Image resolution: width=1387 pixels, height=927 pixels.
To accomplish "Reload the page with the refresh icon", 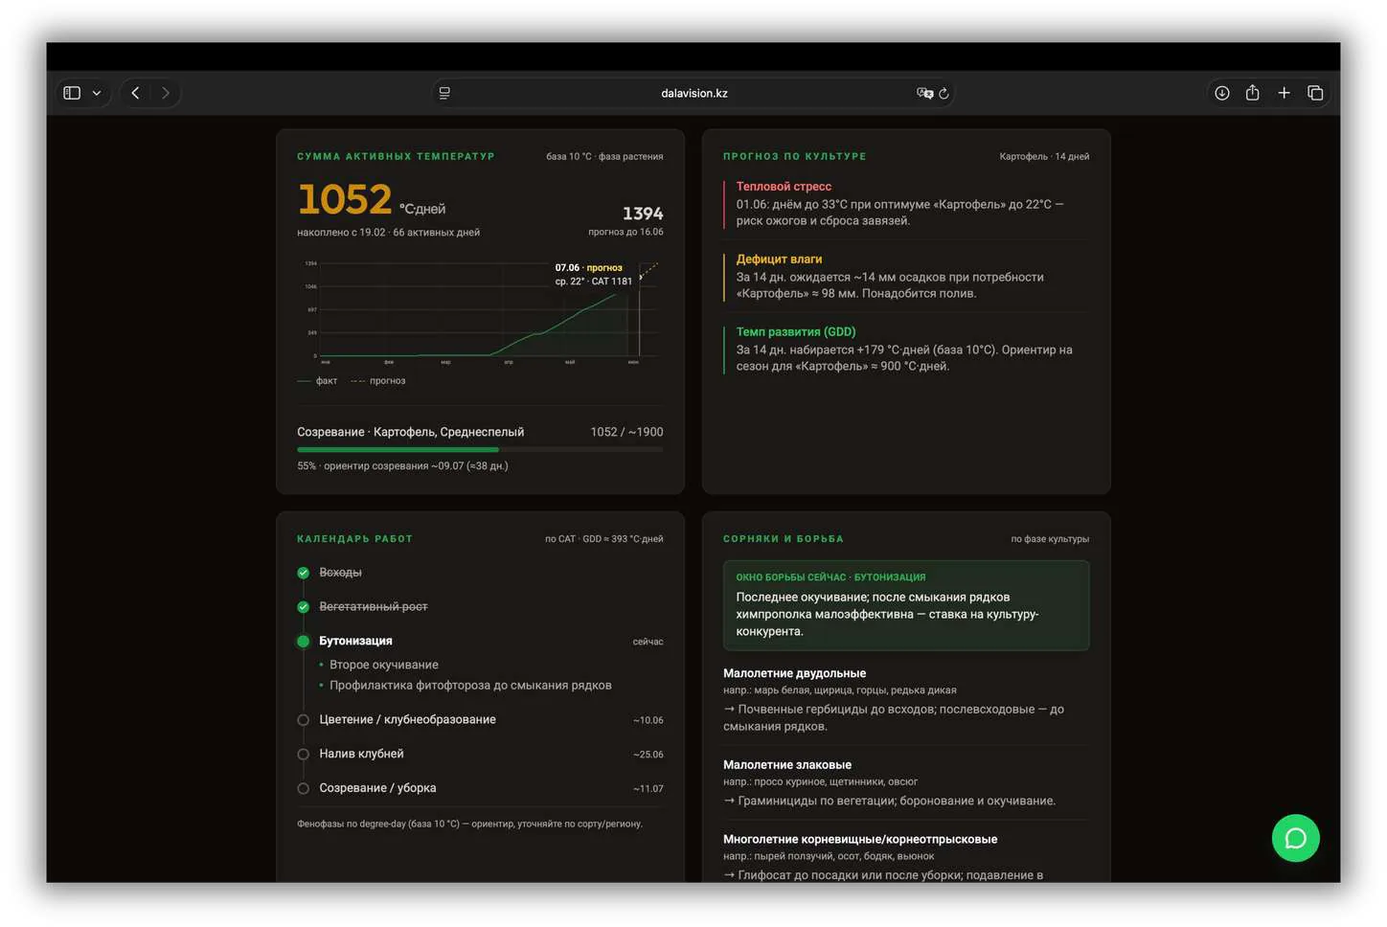I will 944,93.
